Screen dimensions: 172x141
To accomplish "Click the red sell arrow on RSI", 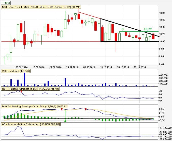I will tap(21, 91).
